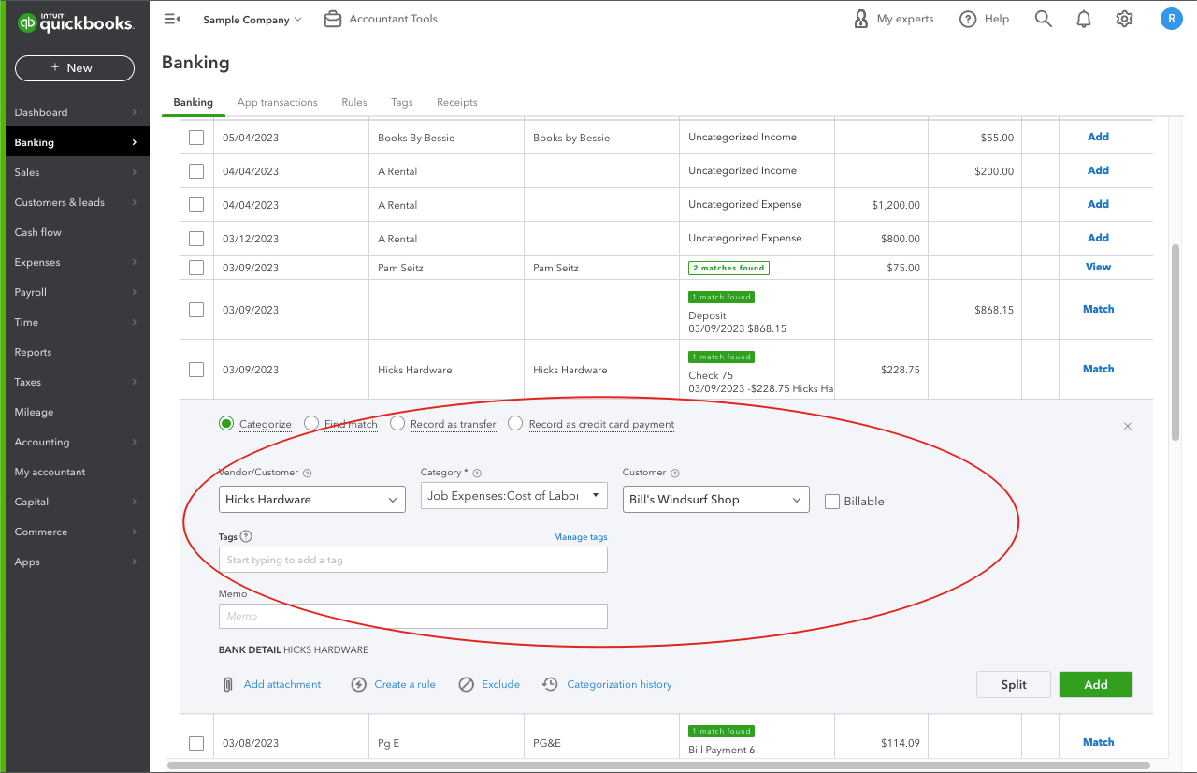Open the Category Job Expenses dropdown
1197x773 pixels.
coord(514,496)
